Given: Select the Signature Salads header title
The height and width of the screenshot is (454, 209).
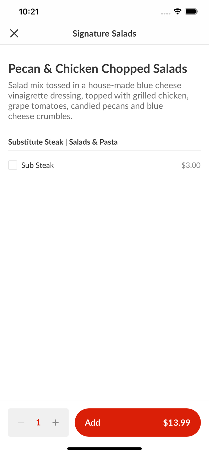Looking at the screenshot, I should (104, 33).
